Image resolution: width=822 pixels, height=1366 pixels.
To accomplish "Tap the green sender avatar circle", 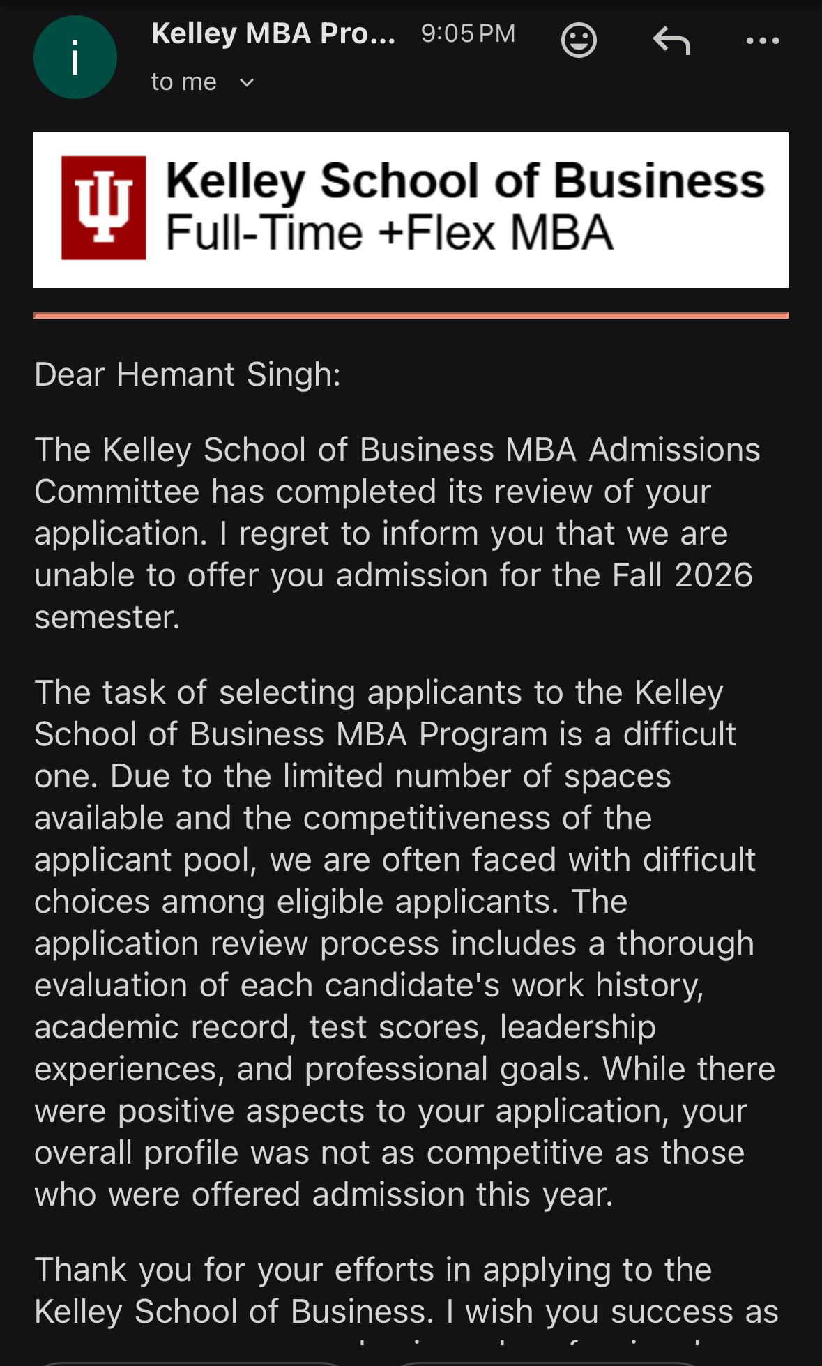I will (75, 57).
